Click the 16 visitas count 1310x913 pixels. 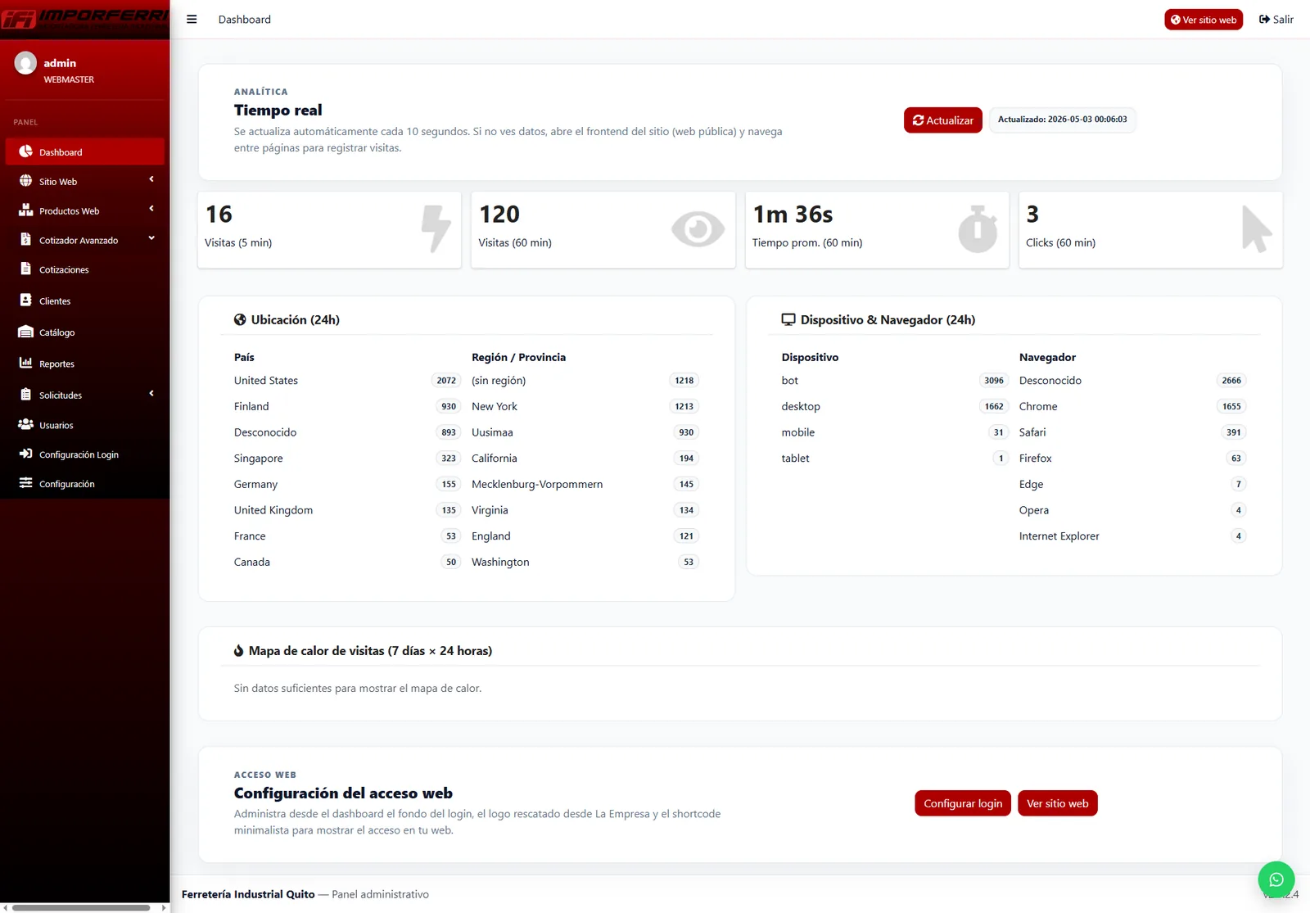219,215
